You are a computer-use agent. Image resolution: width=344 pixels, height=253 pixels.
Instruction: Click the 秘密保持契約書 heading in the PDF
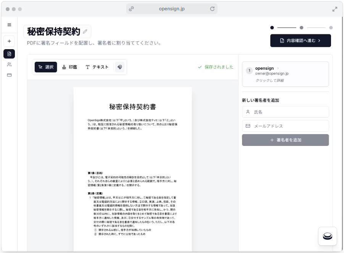pos(133,107)
